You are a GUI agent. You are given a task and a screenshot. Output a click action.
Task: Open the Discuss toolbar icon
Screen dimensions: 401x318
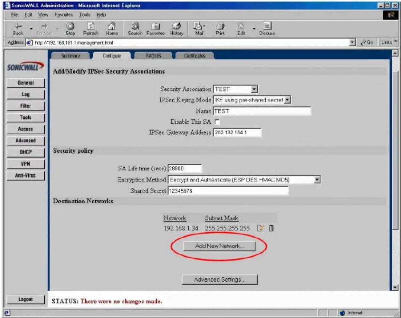(x=267, y=29)
